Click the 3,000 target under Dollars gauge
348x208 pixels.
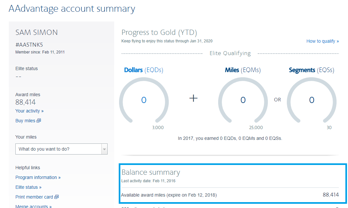click(x=158, y=128)
